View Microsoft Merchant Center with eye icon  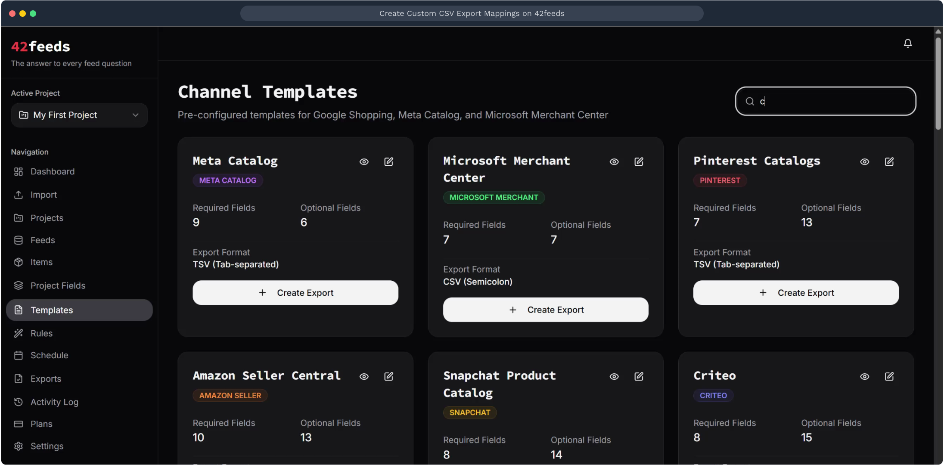click(x=614, y=161)
